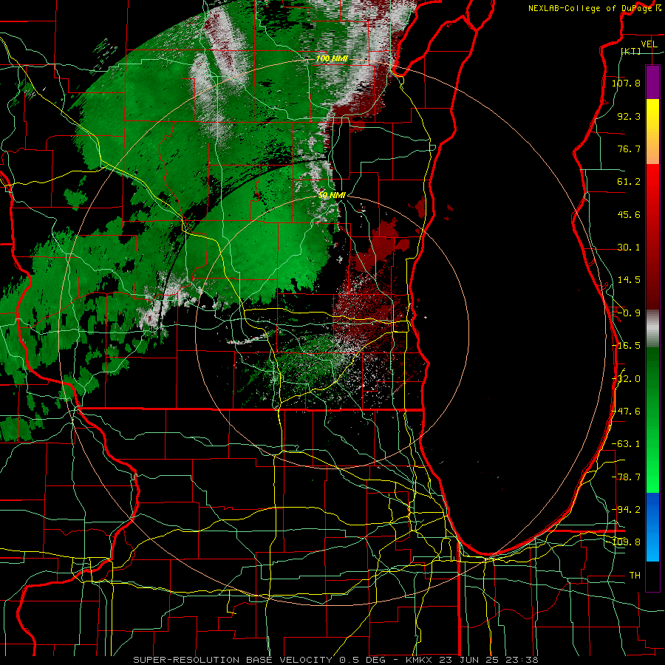
Task: Select the -94.2 scale value
Action: (626, 510)
